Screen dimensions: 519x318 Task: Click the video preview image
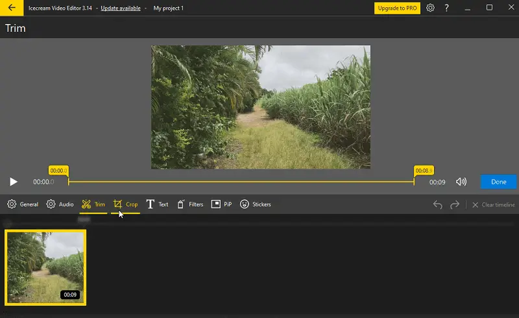261,107
